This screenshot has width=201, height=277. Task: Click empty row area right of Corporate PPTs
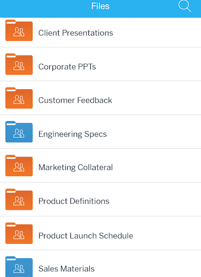click(x=148, y=64)
